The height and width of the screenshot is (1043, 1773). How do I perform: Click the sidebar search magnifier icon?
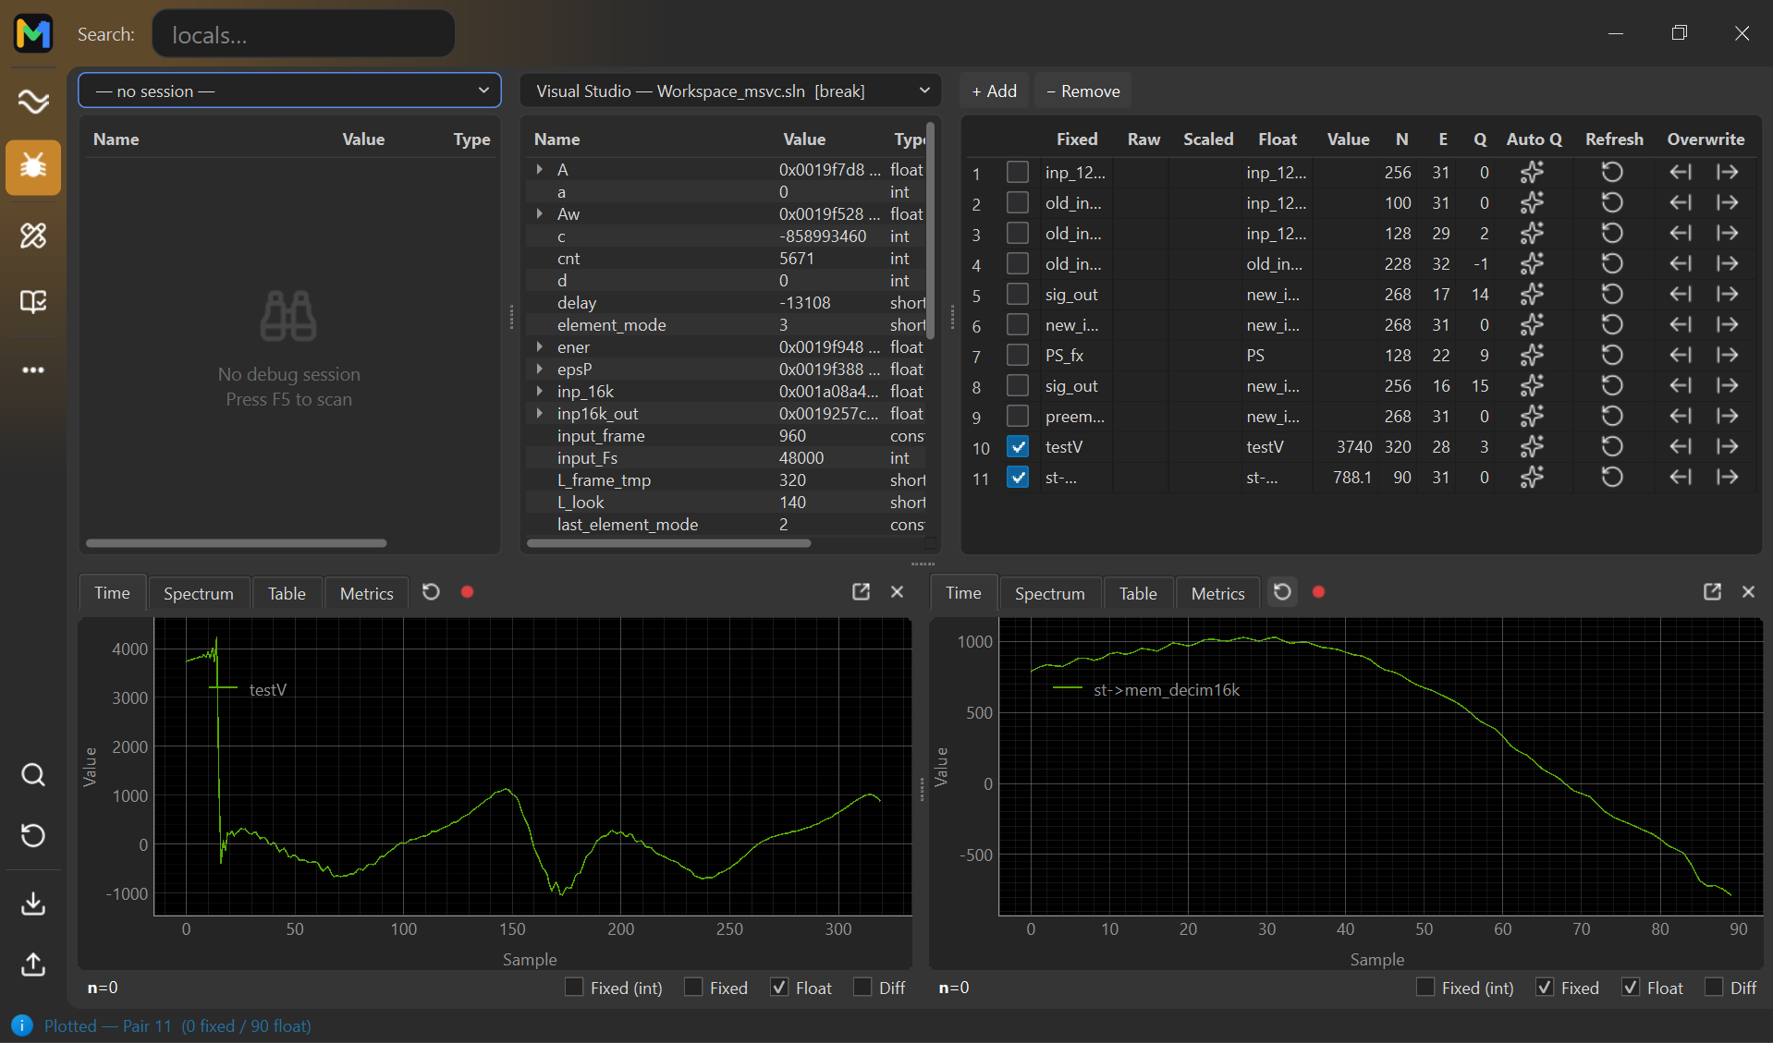tap(33, 774)
